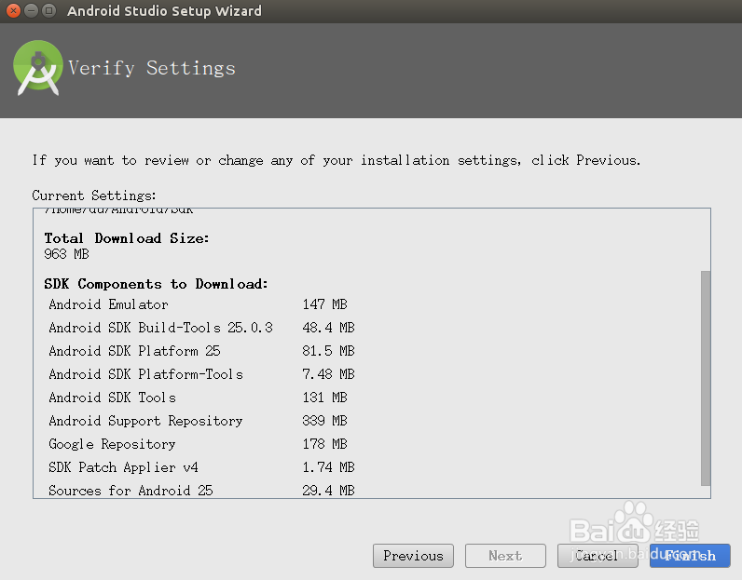Viewport: 742px width, 580px height.
Task: Select the Android SDK Tools entry
Action: 112,398
